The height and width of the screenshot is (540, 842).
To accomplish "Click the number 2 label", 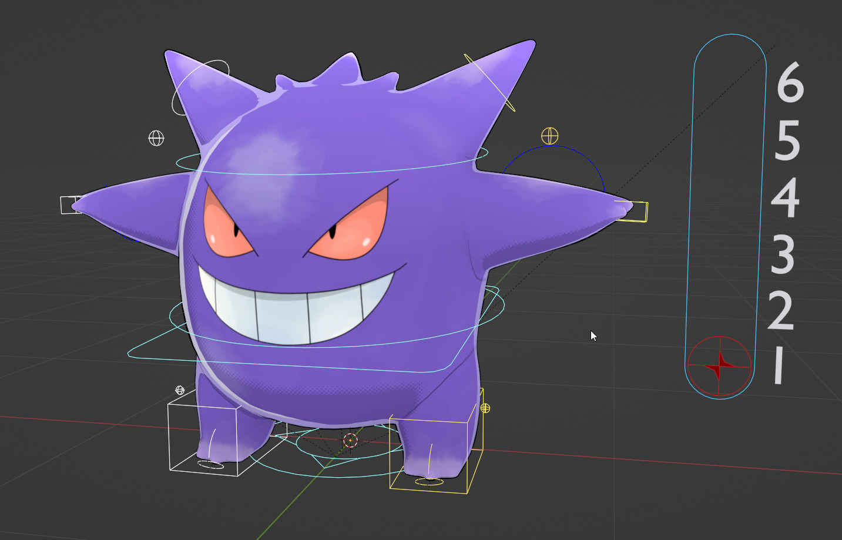I will 781,310.
